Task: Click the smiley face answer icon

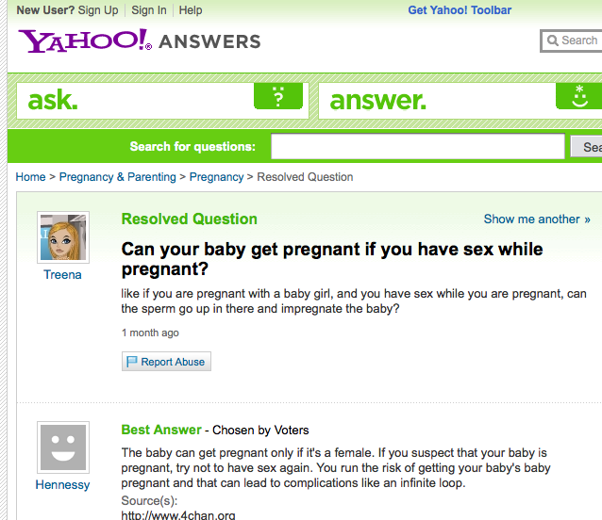Action: pos(579,97)
